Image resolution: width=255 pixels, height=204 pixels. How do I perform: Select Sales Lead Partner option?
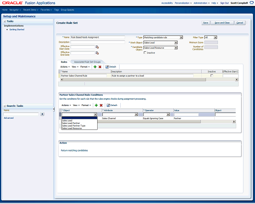point(80,123)
